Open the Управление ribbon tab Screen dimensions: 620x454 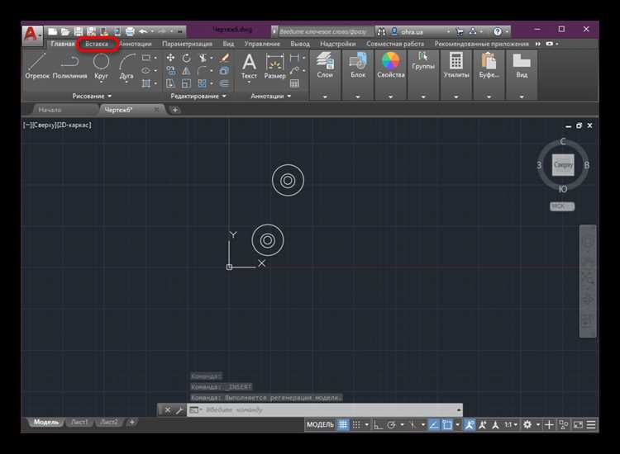[262, 44]
